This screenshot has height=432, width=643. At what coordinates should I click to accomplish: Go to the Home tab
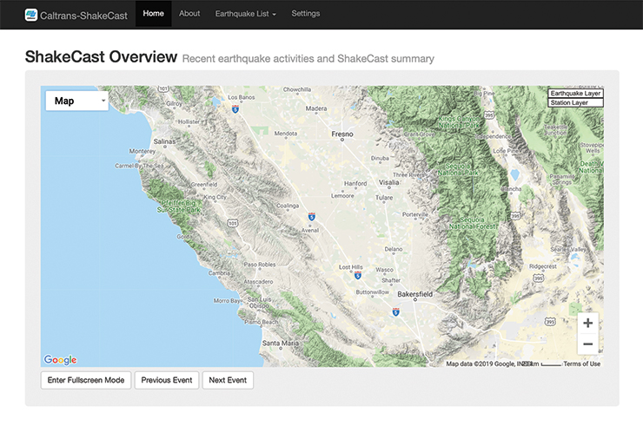click(154, 14)
